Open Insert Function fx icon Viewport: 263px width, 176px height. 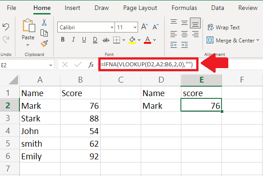coord(91,65)
